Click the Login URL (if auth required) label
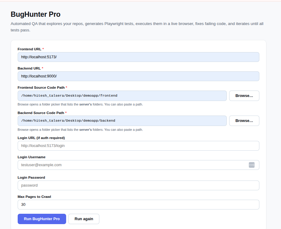Screen dimensions: 281x229 click(41, 138)
